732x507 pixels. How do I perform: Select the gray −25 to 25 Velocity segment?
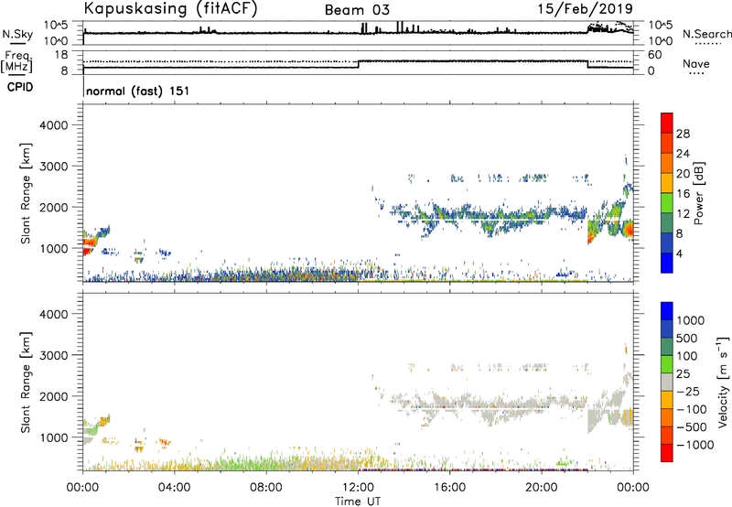(x=667, y=382)
